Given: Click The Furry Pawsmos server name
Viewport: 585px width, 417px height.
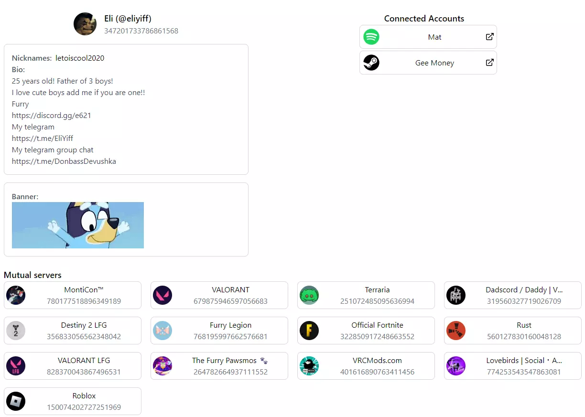Looking at the screenshot, I should 230,361.
